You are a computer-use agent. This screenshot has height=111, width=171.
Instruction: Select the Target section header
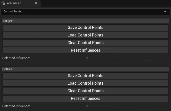85,21
